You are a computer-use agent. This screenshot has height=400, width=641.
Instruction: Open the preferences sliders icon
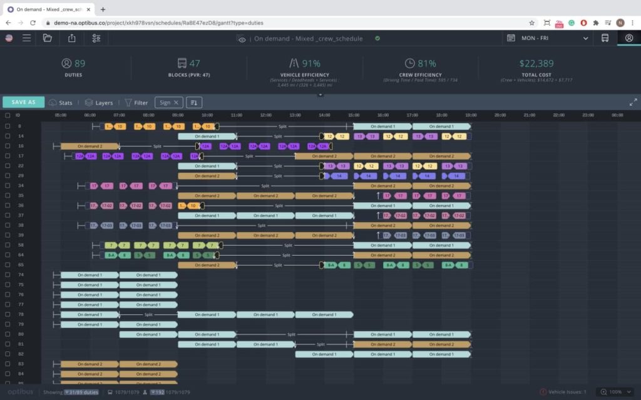point(96,37)
